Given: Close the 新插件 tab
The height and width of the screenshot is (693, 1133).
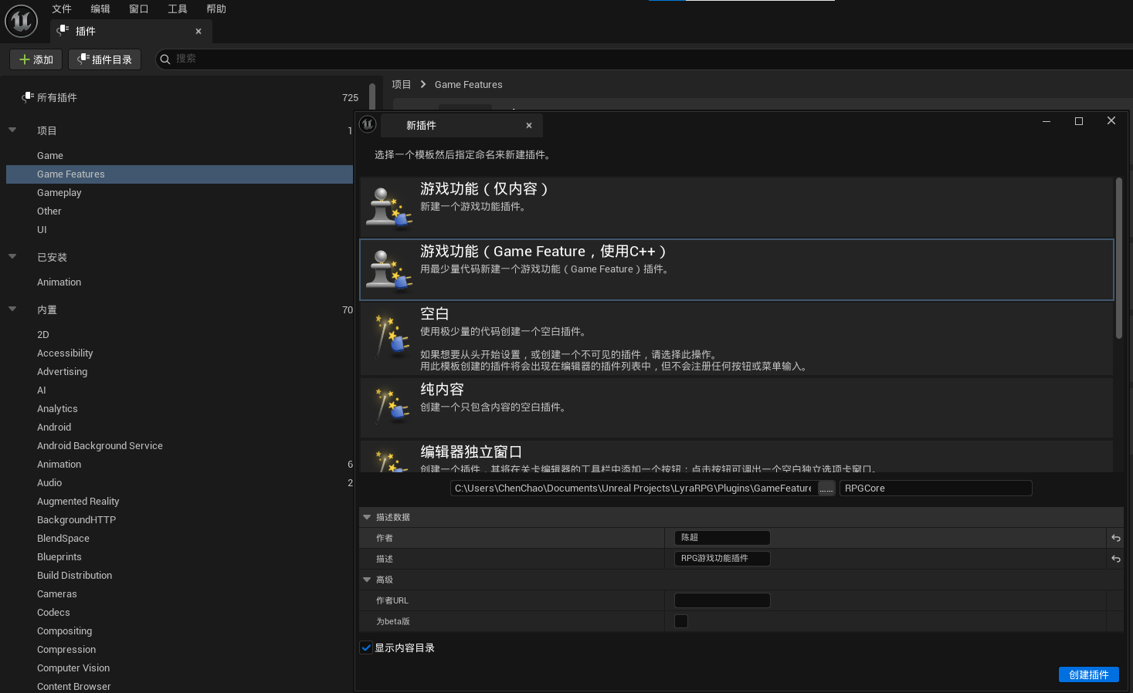Looking at the screenshot, I should click(529, 126).
